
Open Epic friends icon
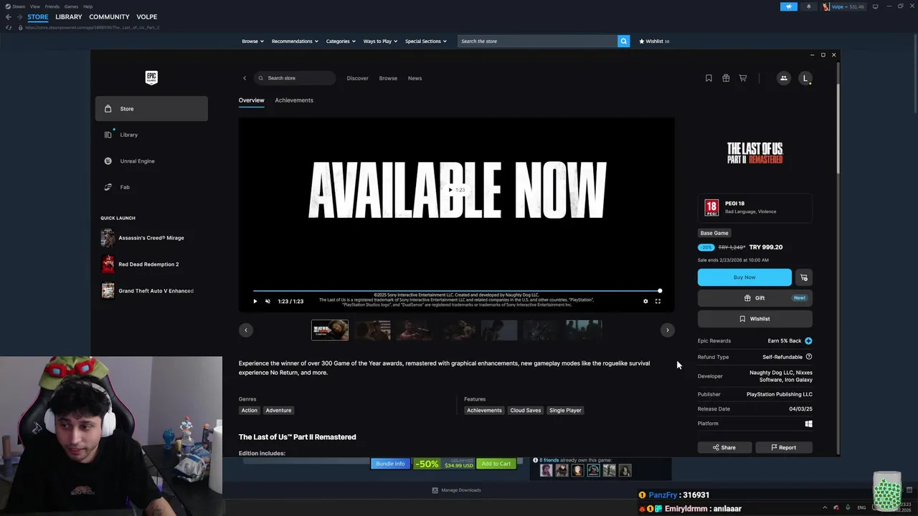click(784, 78)
